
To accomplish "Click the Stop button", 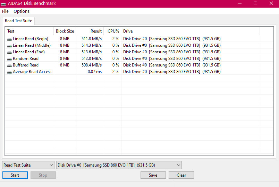I will [x=43, y=175].
